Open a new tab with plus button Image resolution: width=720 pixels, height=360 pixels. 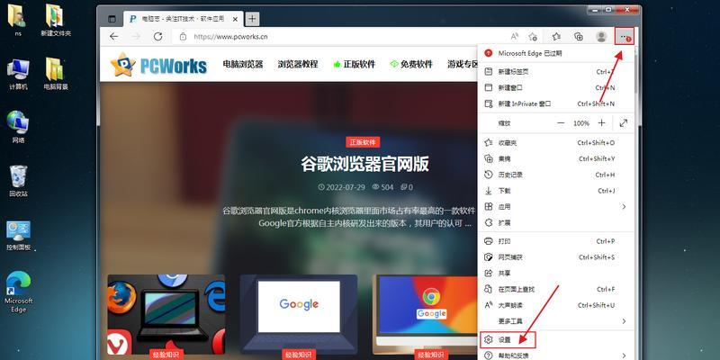point(252,19)
